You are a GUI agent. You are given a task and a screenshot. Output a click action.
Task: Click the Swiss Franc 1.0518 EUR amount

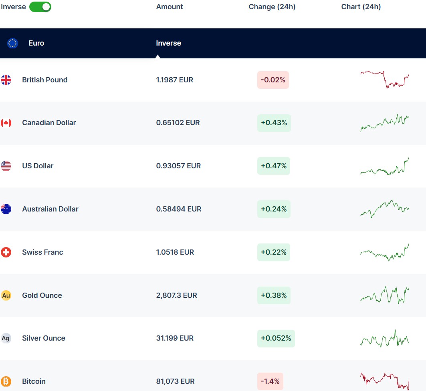tap(175, 252)
